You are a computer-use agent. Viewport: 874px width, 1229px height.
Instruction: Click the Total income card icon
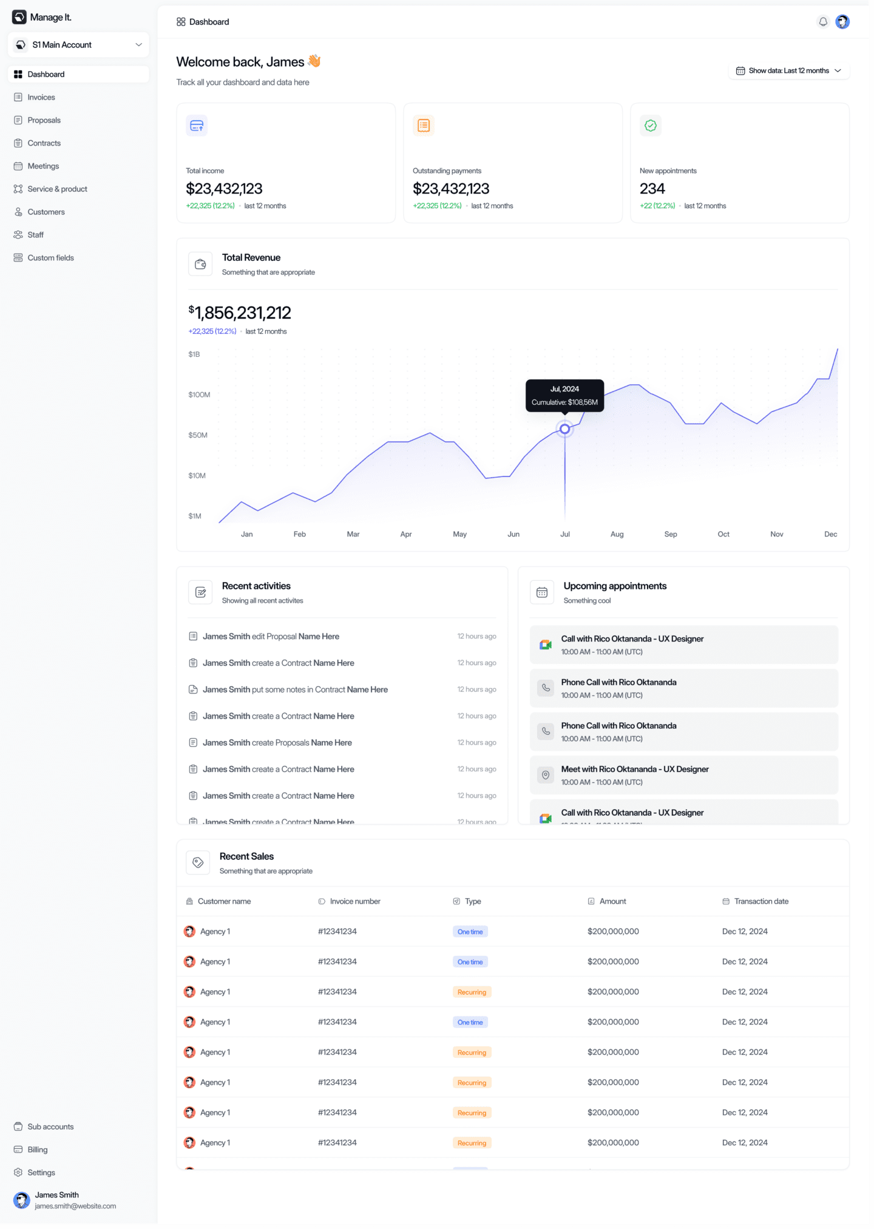[197, 126]
